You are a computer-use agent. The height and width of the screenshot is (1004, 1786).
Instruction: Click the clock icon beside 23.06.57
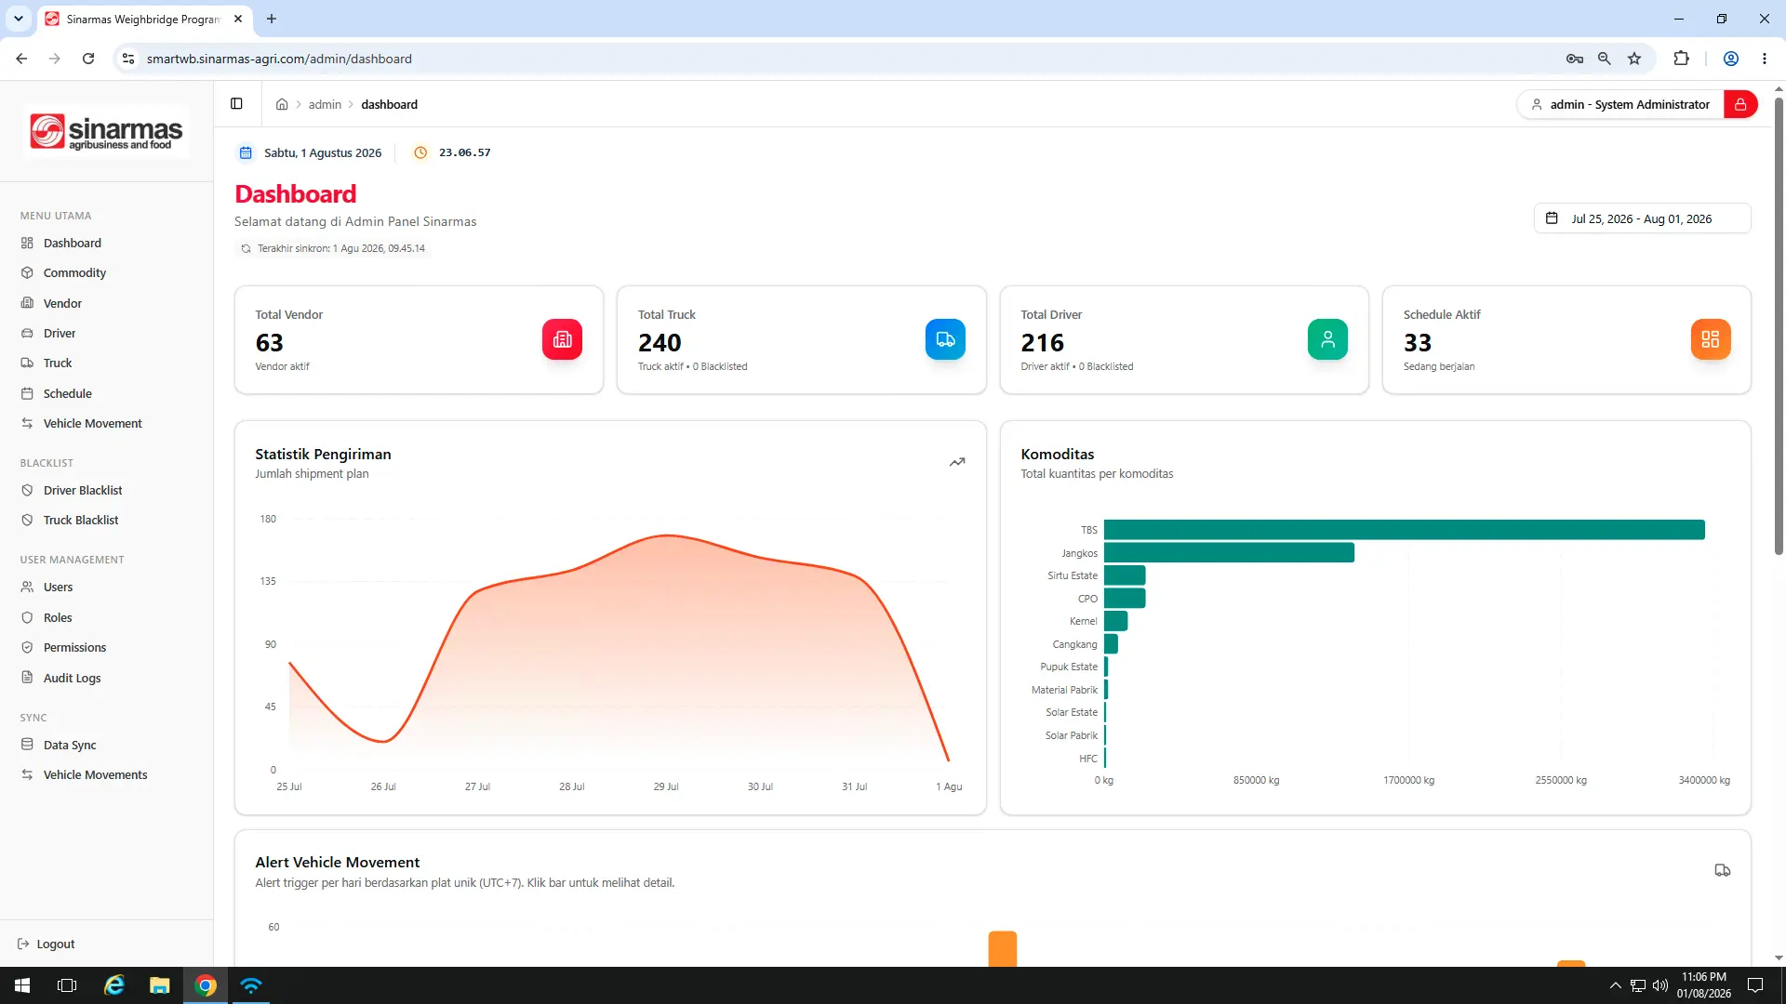(x=420, y=152)
